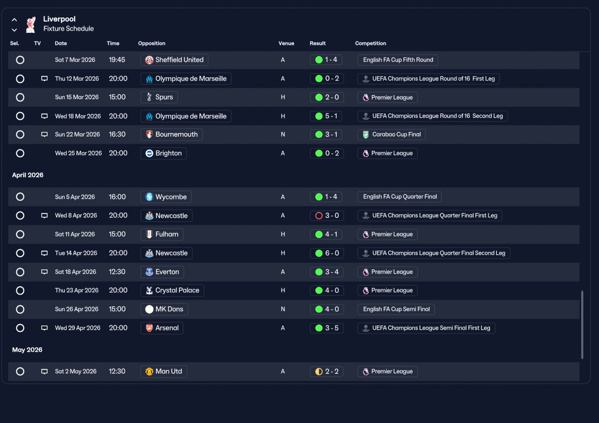Viewport: 599px width, 423px height.
Task: Sort by the Date column header
Action: [x=61, y=43]
